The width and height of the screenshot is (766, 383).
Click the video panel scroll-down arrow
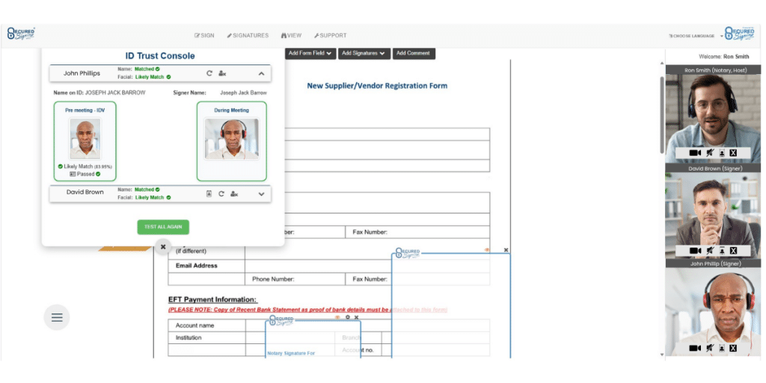pos(663,354)
